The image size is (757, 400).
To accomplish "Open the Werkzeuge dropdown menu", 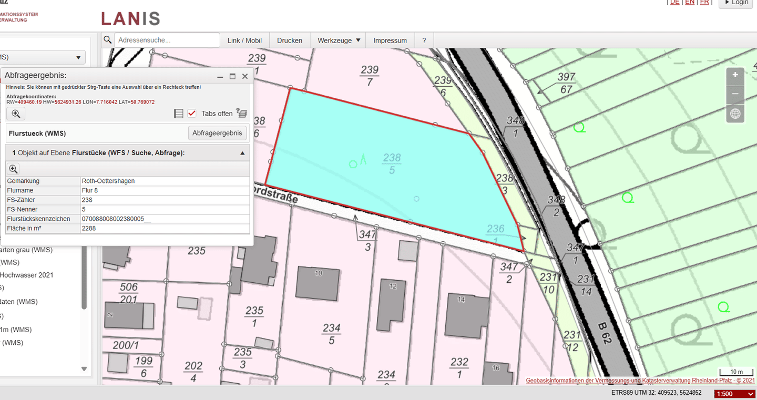I will pos(339,40).
